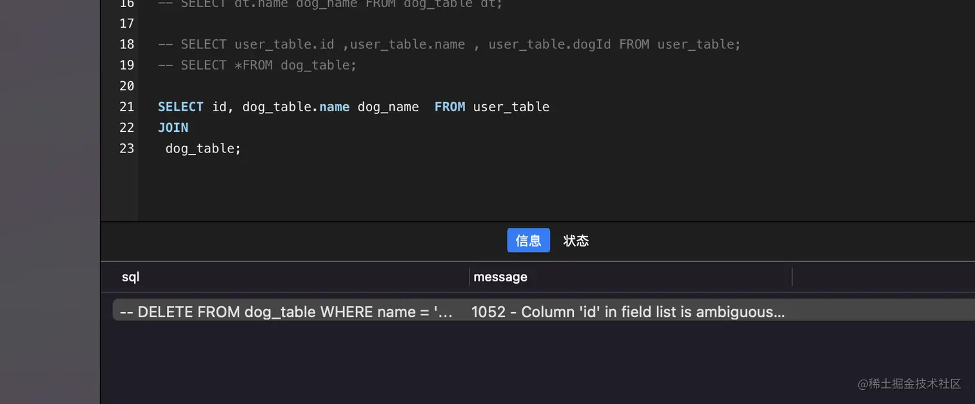Switch to the 信息 tab
The height and width of the screenshot is (404, 975).
click(528, 240)
